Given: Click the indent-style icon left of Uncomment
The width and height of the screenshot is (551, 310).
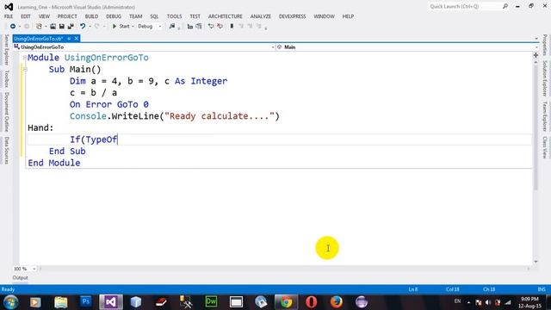Looking at the screenshot, I should pos(199,27).
